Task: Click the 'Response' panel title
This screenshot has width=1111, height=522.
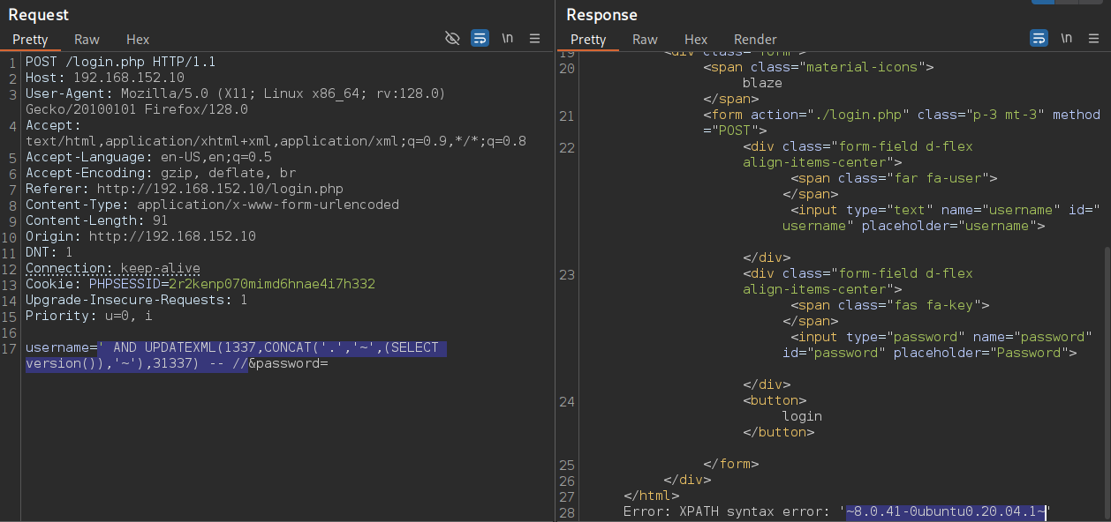Action: (x=601, y=14)
